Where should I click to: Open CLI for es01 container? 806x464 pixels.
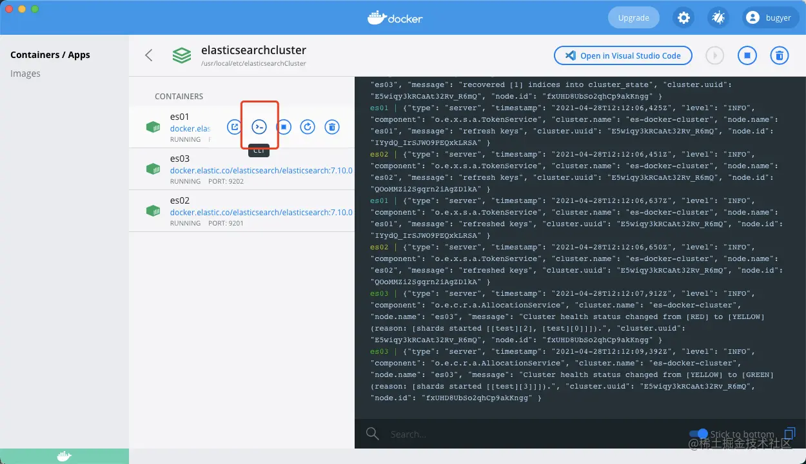259,127
